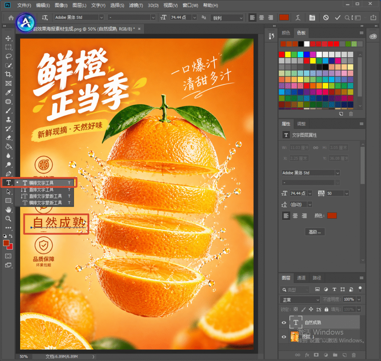Commit current text edits checkmark
381x361 pixels.
(x=337, y=17)
